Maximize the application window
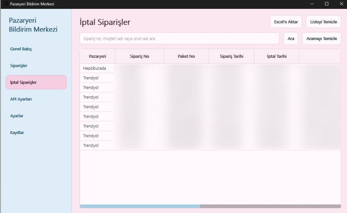 pos(327,4)
